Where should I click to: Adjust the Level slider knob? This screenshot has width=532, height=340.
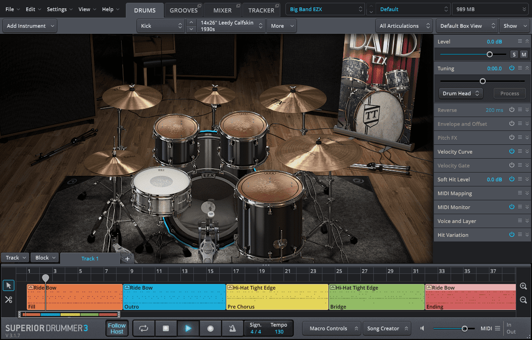pyautogui.click(x=489, y=54)
